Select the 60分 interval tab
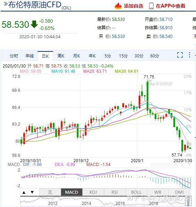The width and height of the screenshot is (196, 207). coord(155,56)
